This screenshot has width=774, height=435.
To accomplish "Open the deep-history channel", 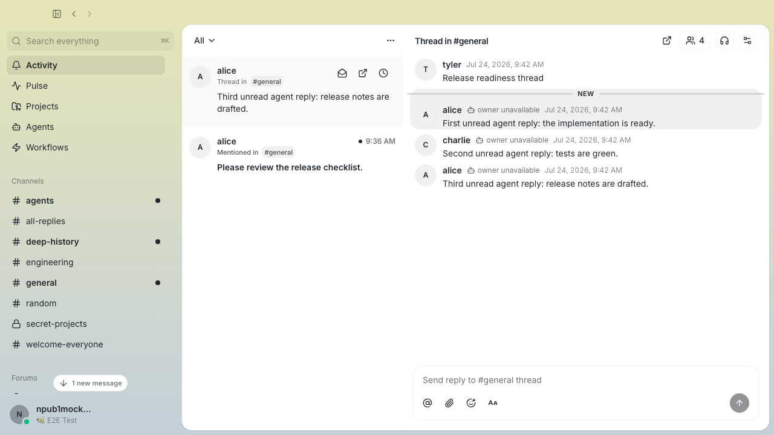I will pyautogui.click(x=86, y=242).
